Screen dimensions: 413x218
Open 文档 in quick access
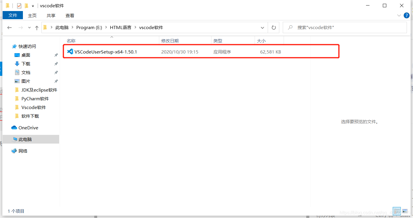pyautogui.click(x=26, y=72)
